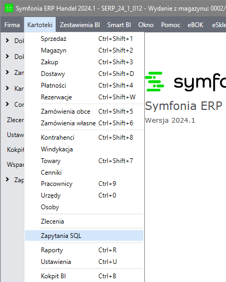Click the highlighted Zapytania SQL entry
Viewport: 226px width, 282px height.
tap(84, 236)
